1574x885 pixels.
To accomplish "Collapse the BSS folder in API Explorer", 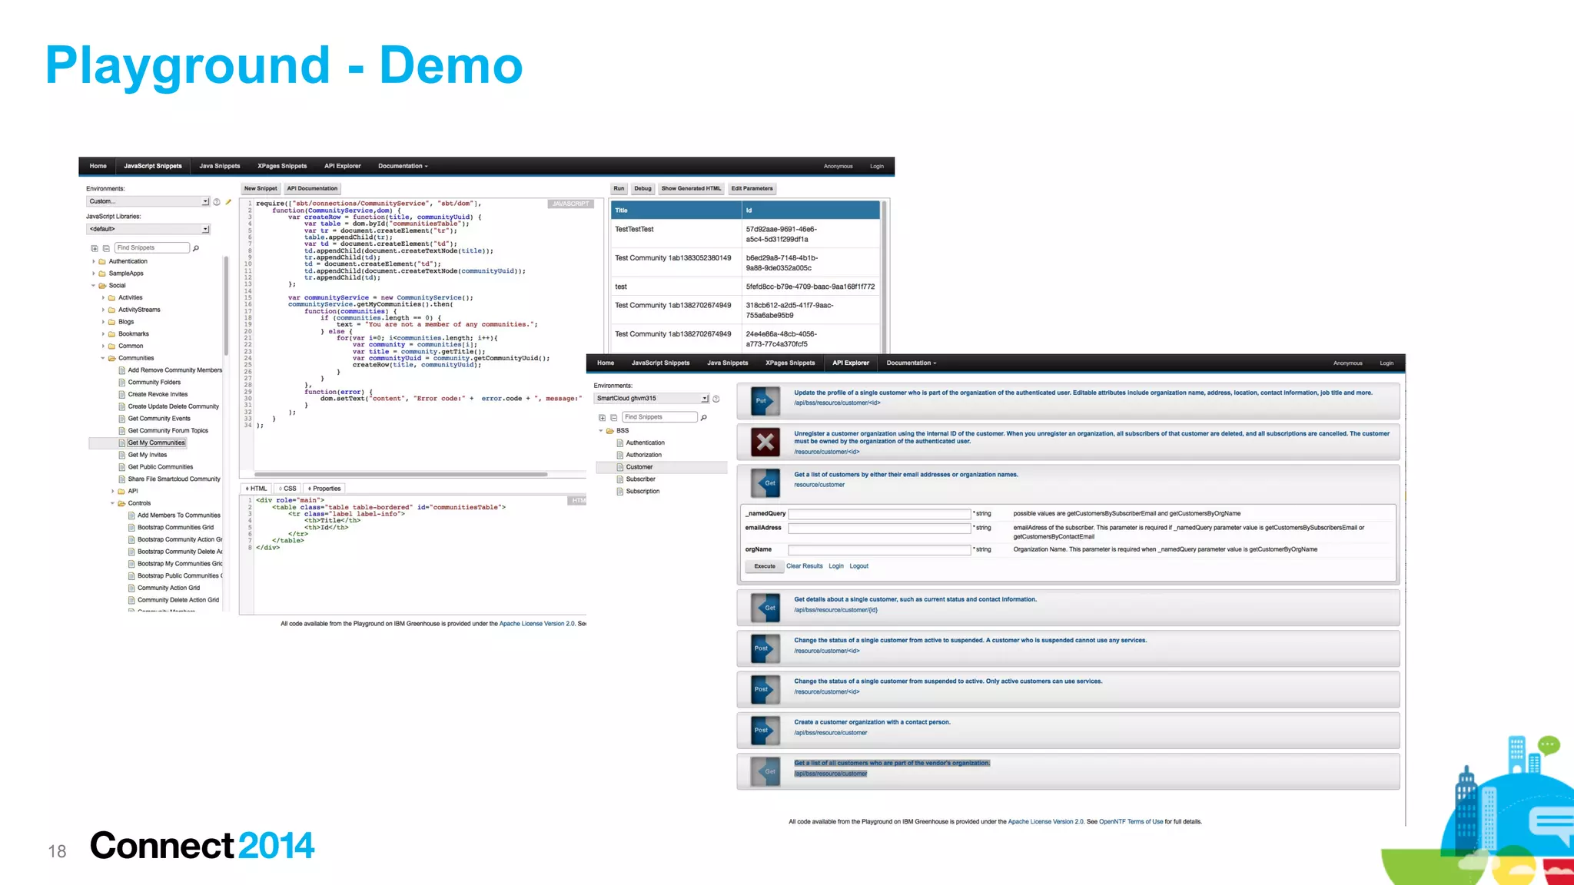I will point(601,431).
